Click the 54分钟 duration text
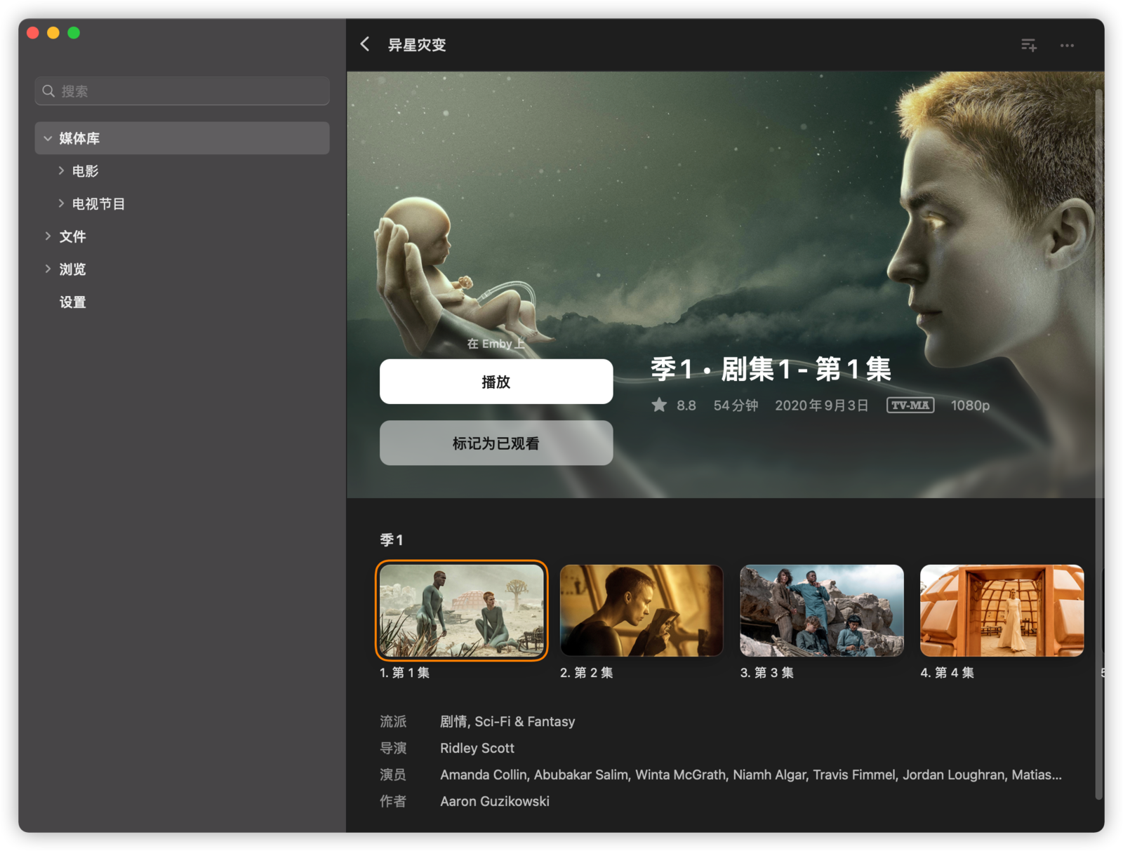This screenshot has width=1123, height=851. pyautogui.click(x=736, y=406)
